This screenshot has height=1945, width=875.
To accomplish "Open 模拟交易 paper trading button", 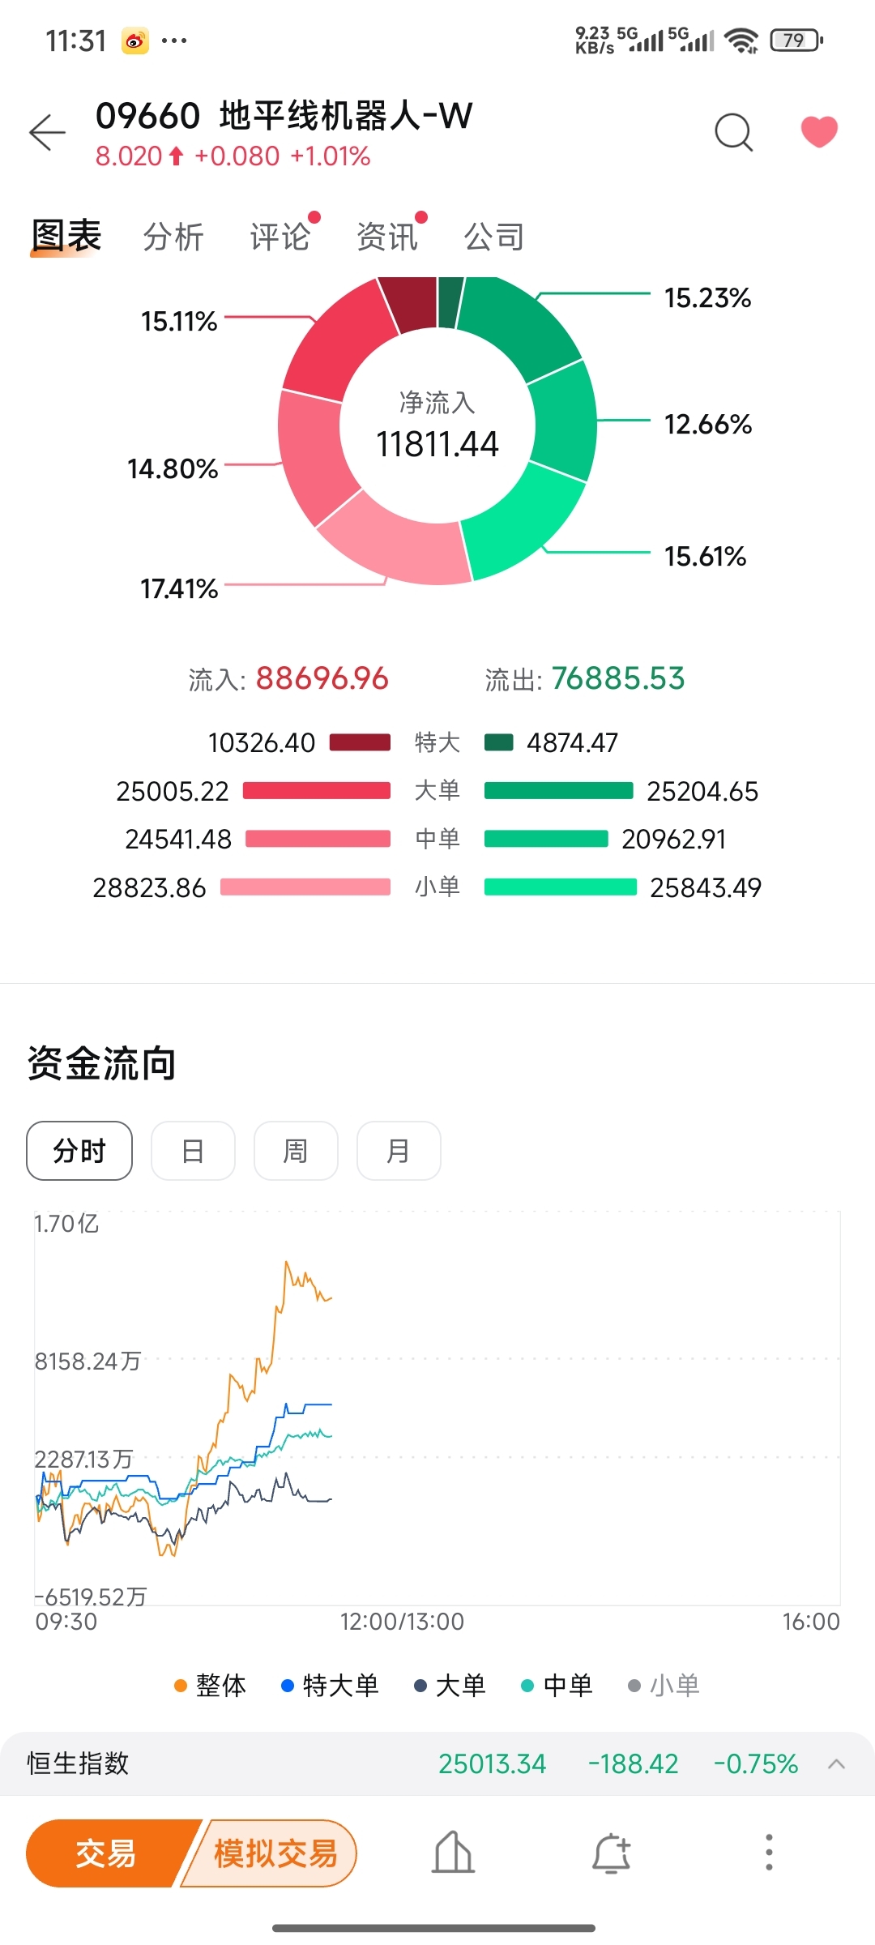I will point(272,1853).
